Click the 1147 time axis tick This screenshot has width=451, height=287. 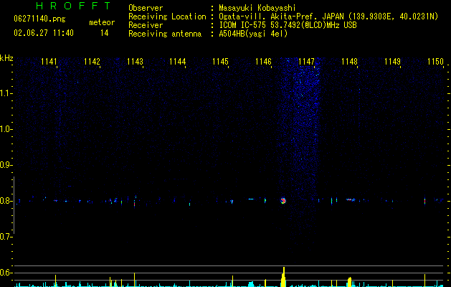(x=307, y=62)
